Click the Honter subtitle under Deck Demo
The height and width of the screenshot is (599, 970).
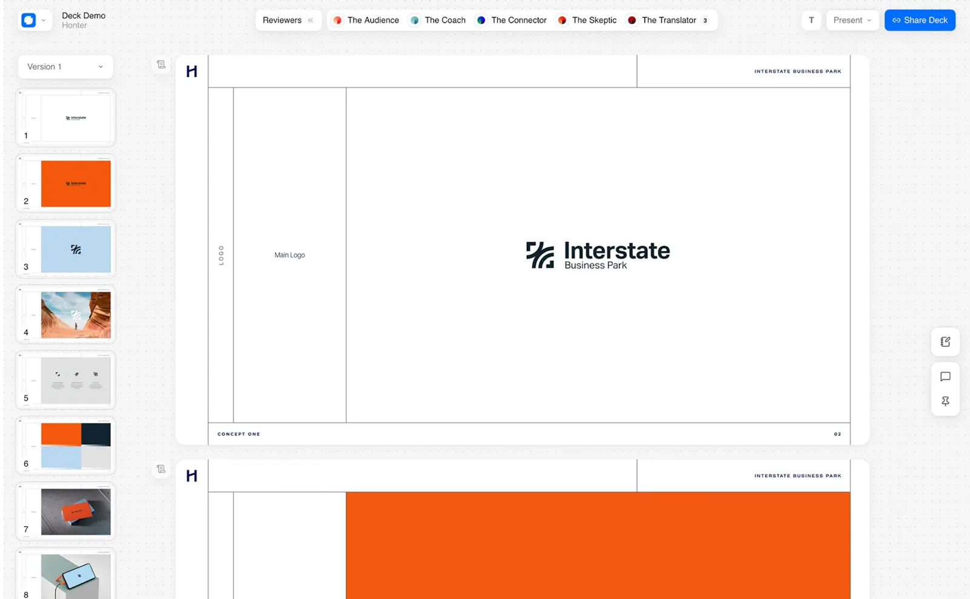[75, 25]
